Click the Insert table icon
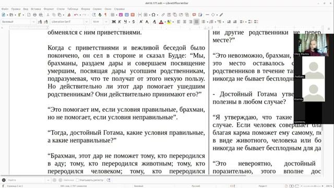 point(113,15)
